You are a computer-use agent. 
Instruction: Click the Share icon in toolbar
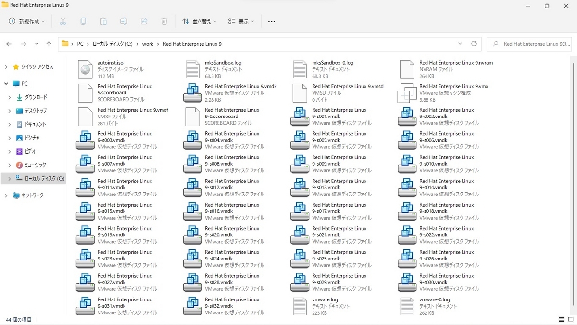point(144,21)
